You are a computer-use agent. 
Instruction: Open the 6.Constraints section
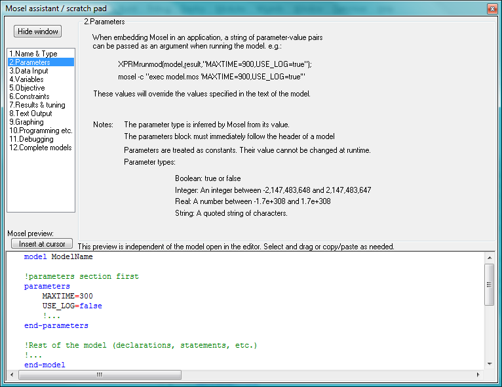click(x=29, y=96)
